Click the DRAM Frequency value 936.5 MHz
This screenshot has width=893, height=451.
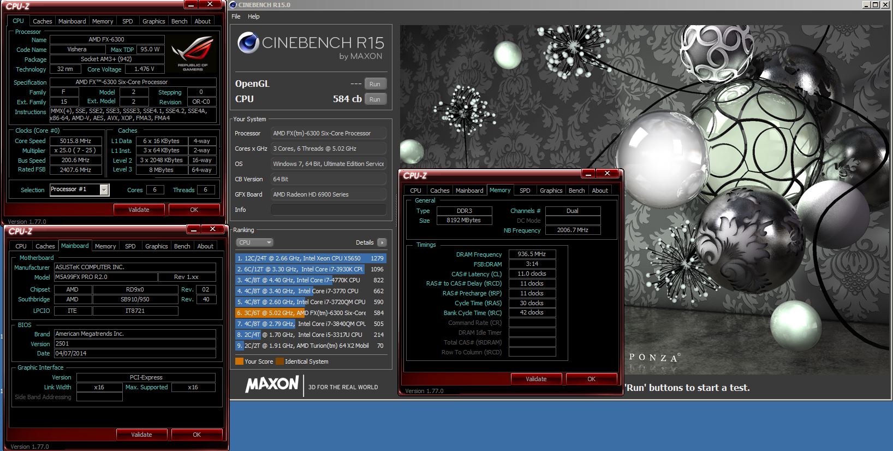(532, 254)
